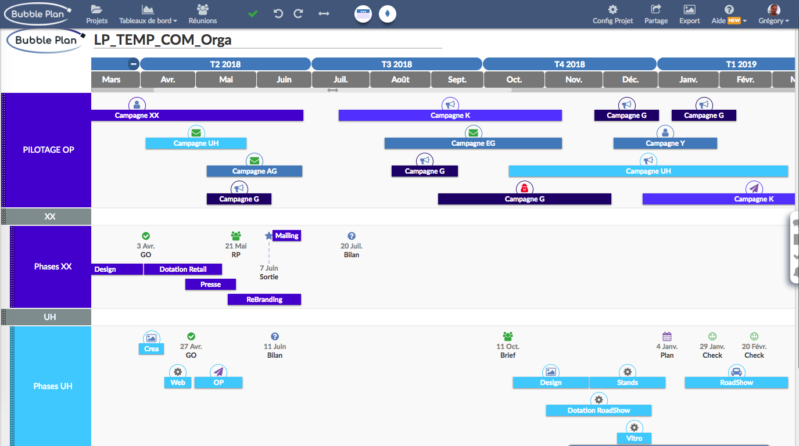Click the redo arrow icon
This screenshot has width=799, height=446.
tap(299, 14)
